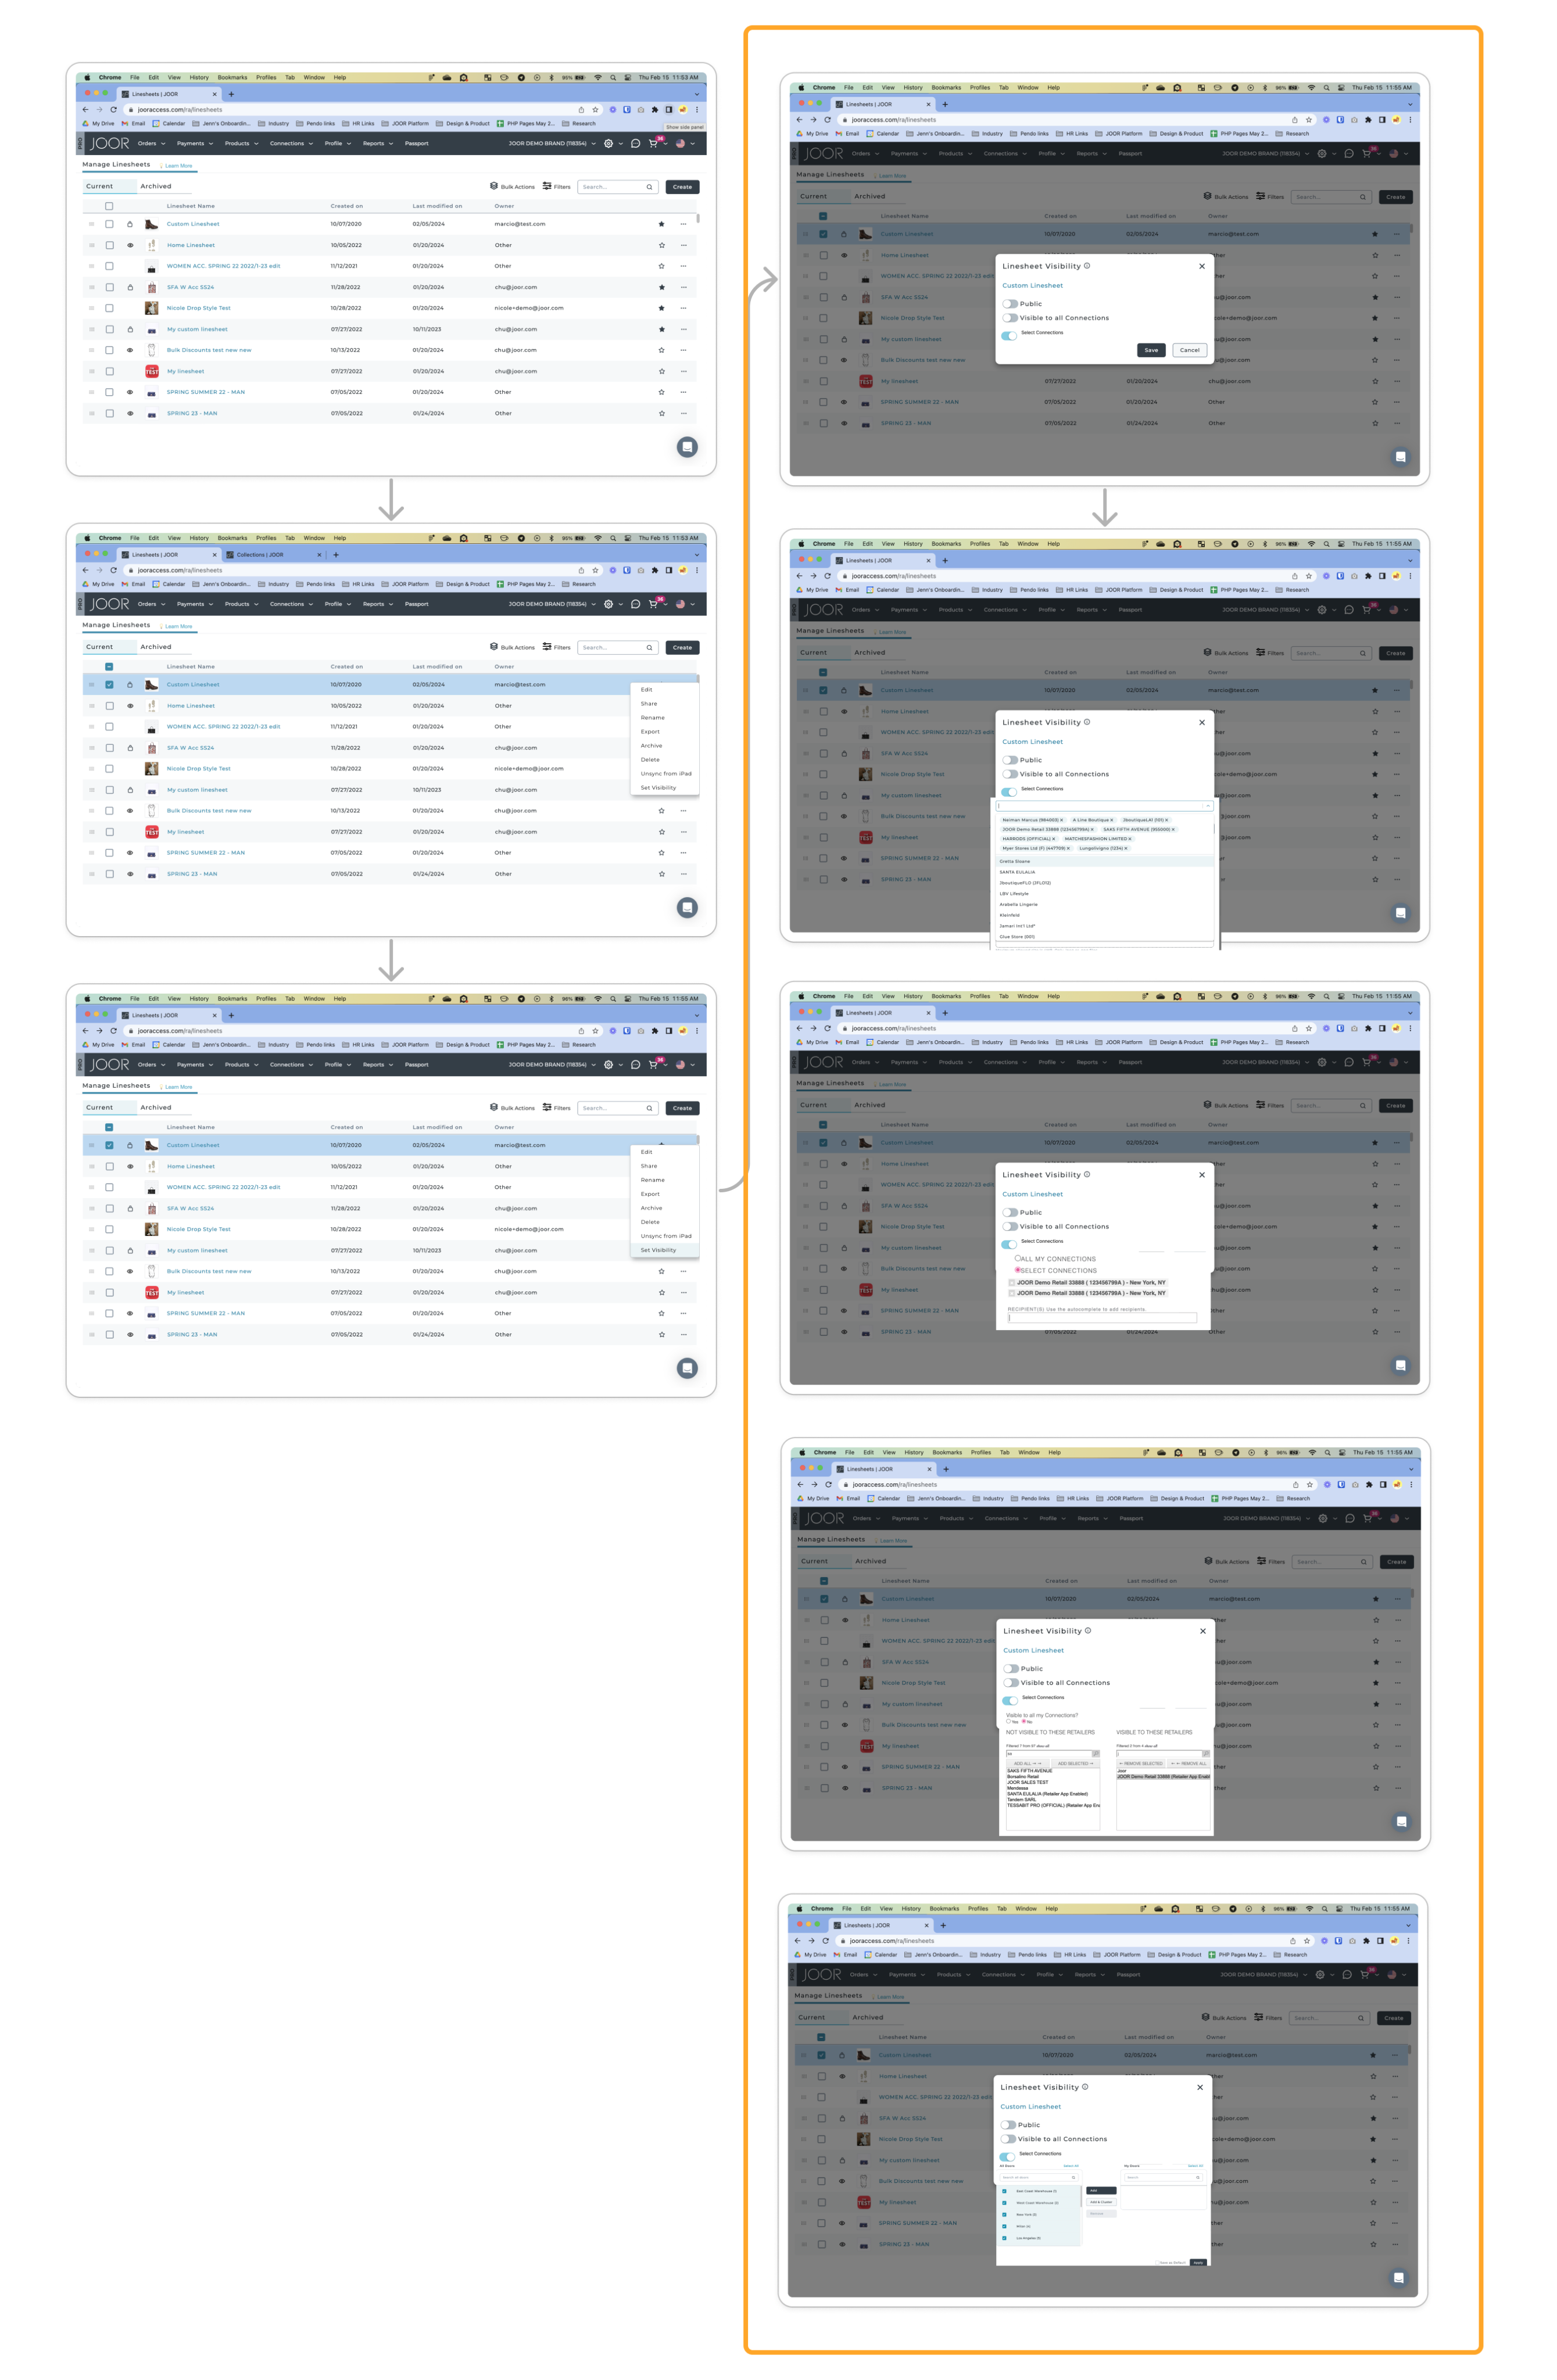
Task: In the top-left screenshot, open Filters
Action: pyautogui.click(x=556, y=187)
